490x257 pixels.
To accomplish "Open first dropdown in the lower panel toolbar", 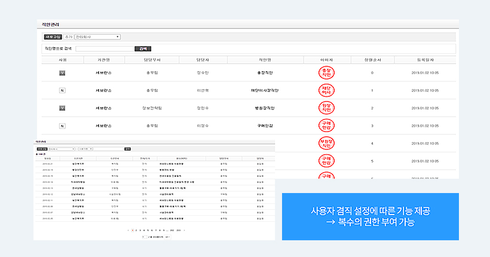I will pos(62,149).
